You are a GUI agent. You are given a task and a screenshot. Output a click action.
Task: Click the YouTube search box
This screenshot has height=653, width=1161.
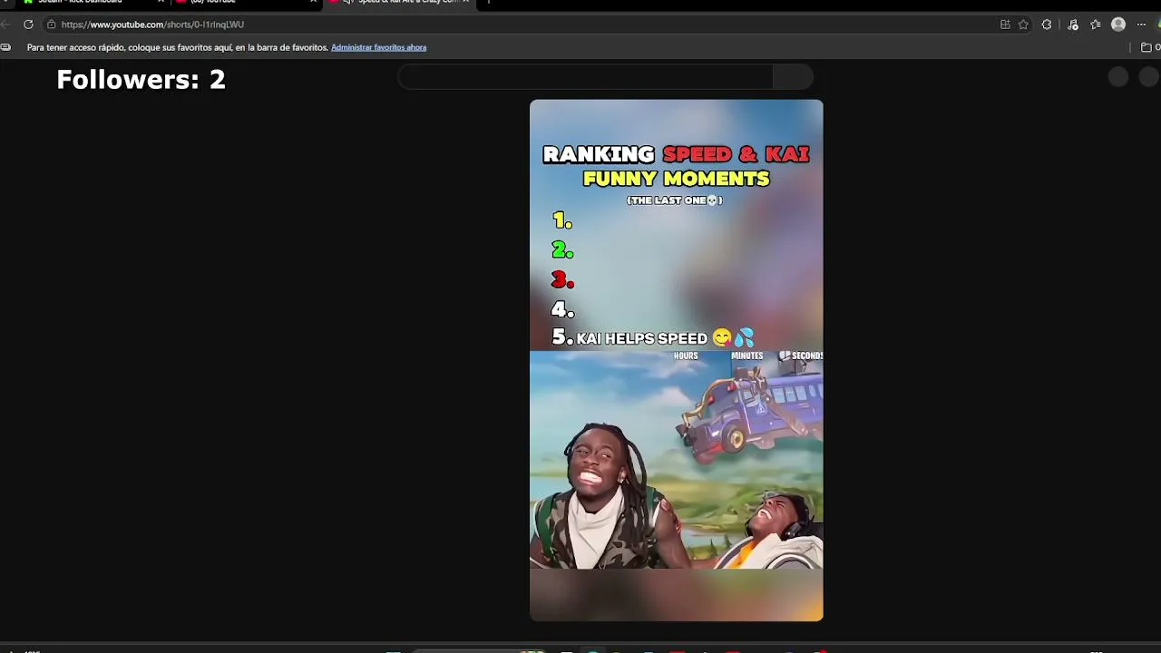click(x=586, y=77)
